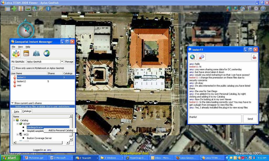Click the Name column header in catalog tree
The width and height of the screenshot is (269, 161).
click(41, 116)
